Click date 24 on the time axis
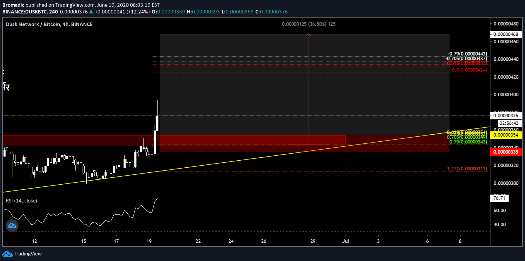This screenshot has width=525, height=261. (231, 241)
